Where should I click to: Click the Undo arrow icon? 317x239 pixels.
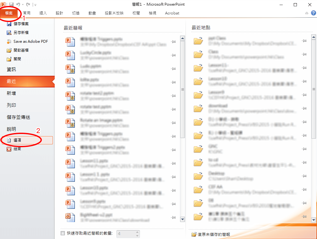18,4
